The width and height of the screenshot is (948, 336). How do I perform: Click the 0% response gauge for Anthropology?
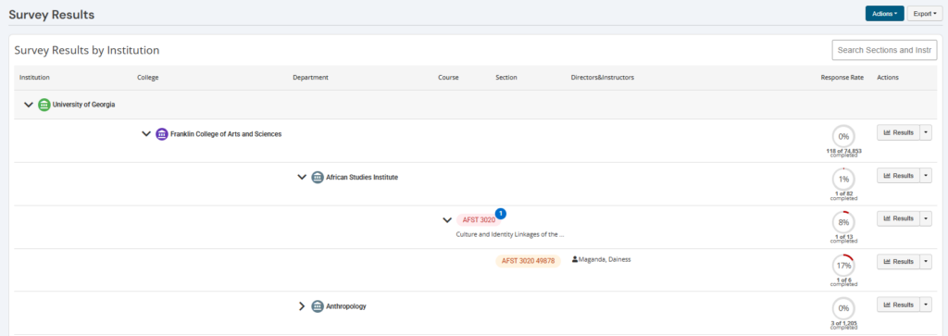click(x=843, y=308)
